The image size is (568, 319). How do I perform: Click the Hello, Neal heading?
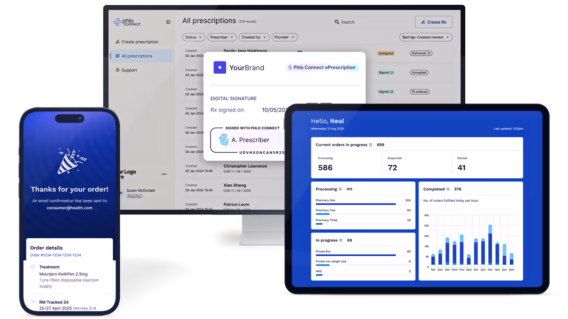(x=328, y=121)
